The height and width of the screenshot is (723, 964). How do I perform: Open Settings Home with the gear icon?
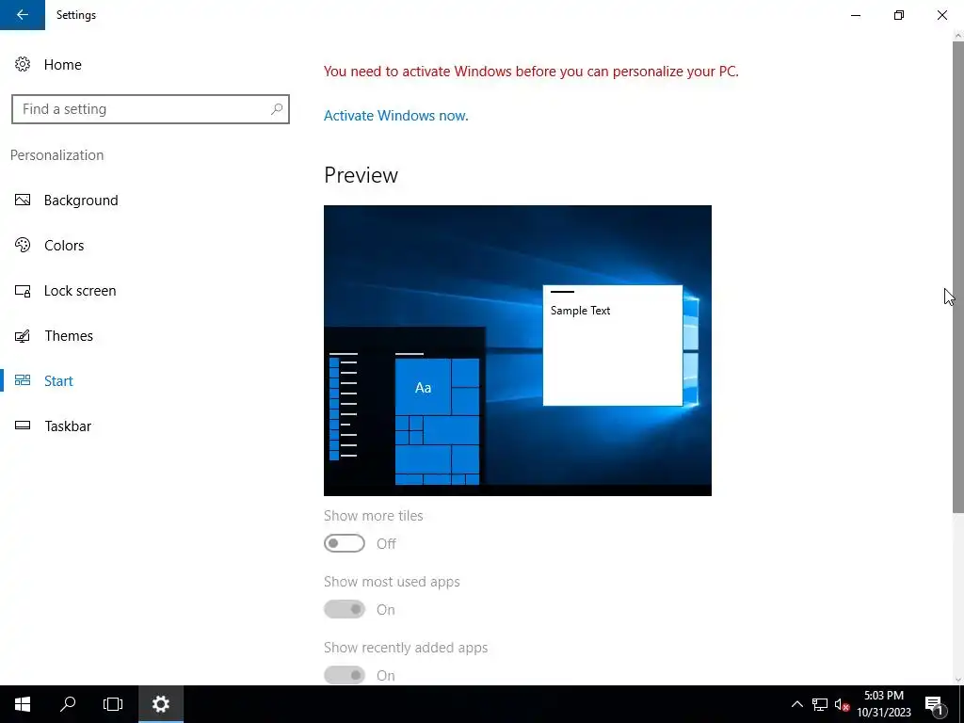(x=23, y=65)
